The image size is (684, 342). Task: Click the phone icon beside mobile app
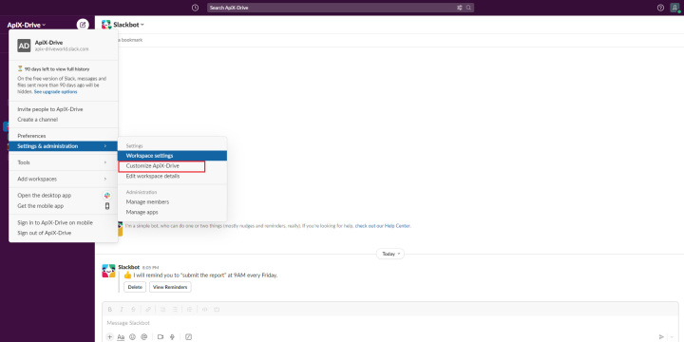click(107, 206)
